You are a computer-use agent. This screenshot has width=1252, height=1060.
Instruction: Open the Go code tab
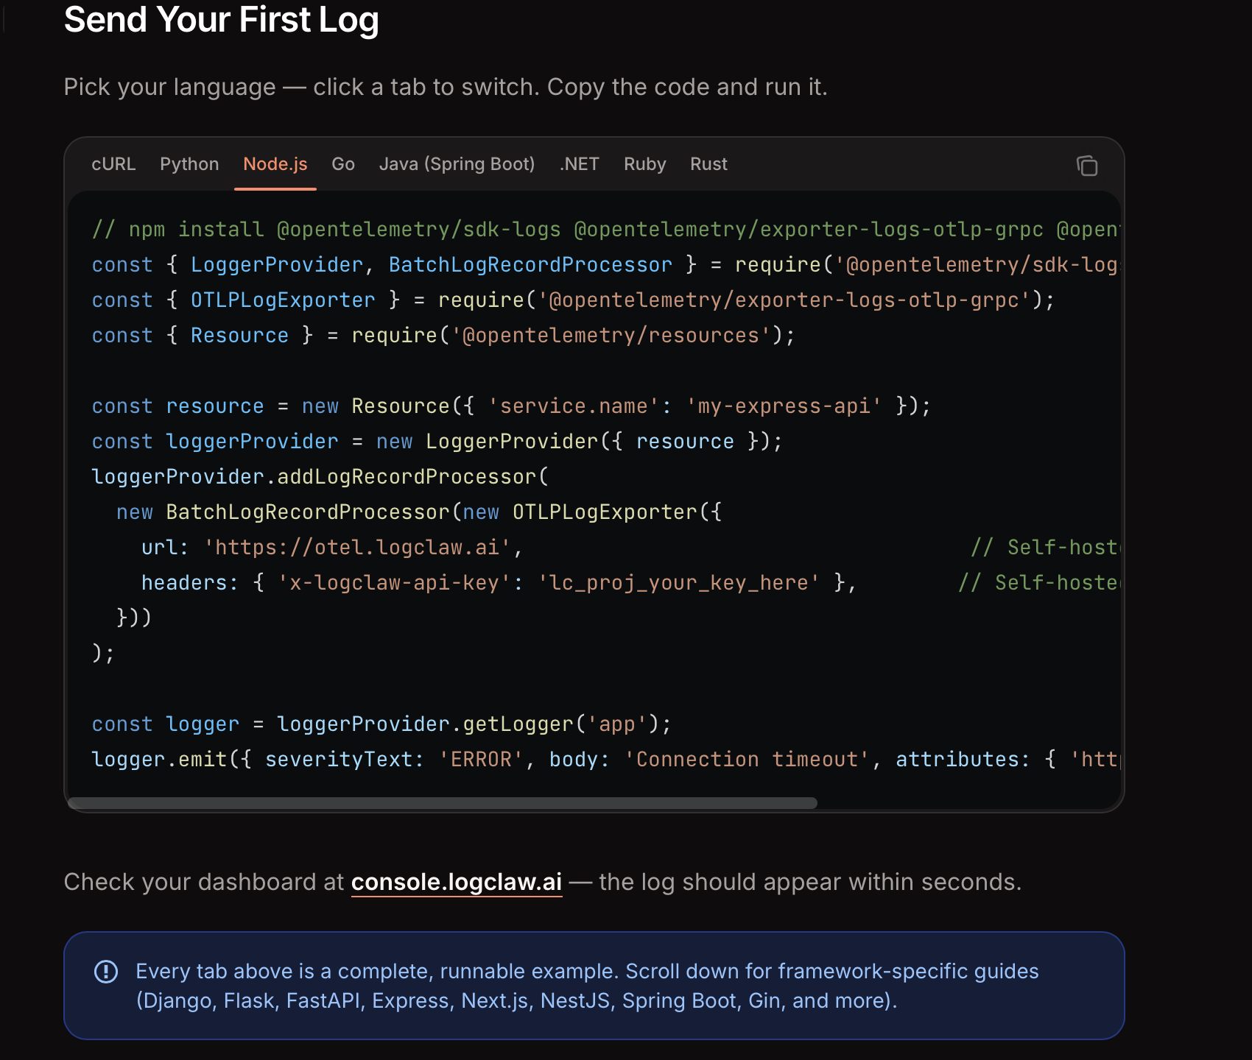coord(343,164)
